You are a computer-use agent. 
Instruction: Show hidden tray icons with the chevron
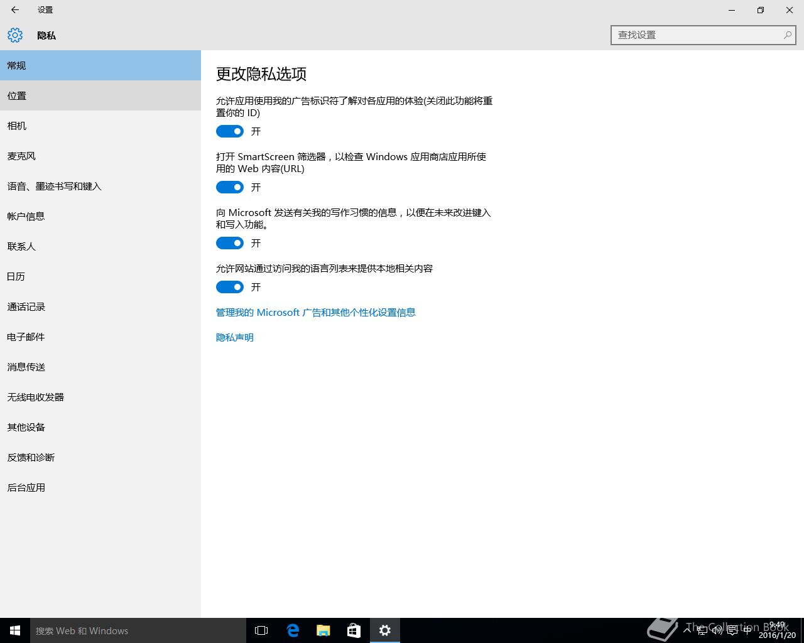687,630
